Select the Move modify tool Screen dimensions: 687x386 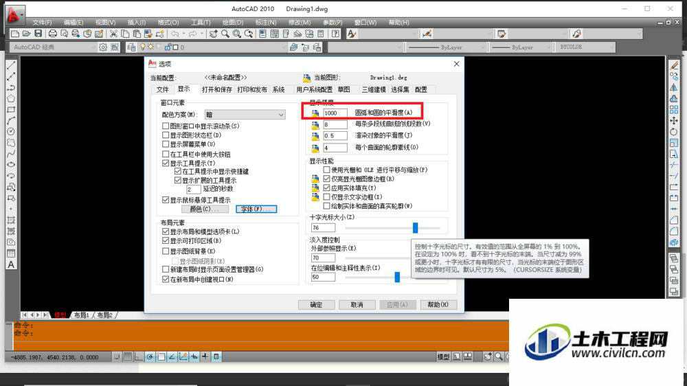674,120
